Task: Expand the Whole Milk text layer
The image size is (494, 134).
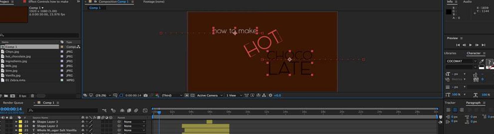Action: [16, 130]
